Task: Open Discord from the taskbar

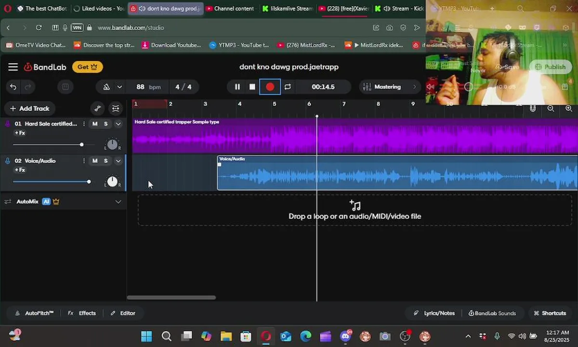Action: 345,336
